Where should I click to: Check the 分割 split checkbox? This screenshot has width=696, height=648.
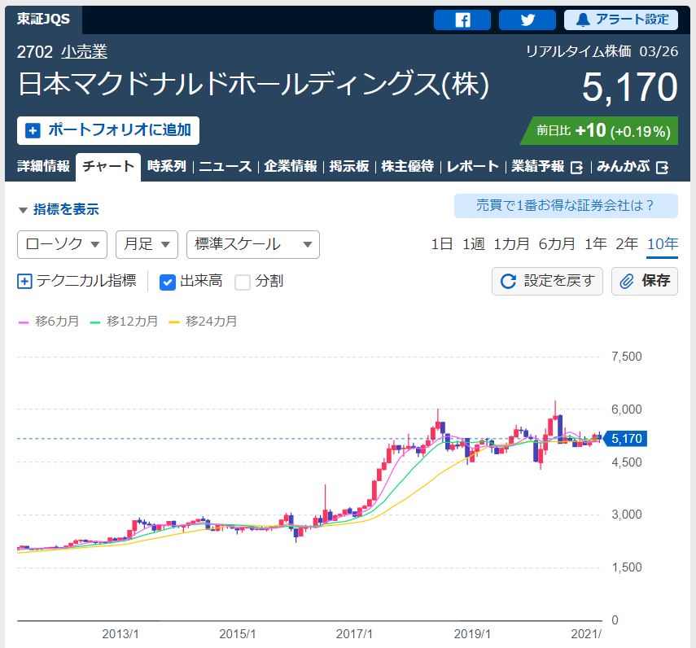click(243, 282)
